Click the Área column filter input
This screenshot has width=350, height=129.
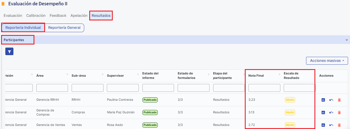click(52, 88)
